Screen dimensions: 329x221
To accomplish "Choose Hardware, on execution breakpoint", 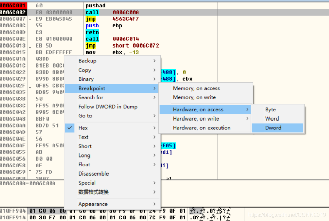I will (205, 128).
